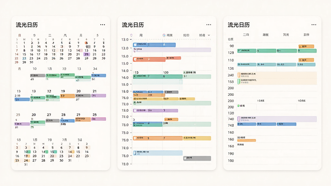This screenshot has height=186, width=331.
Task: Click the purple outline icon beside 周
Action: click(x=131, y=35)
